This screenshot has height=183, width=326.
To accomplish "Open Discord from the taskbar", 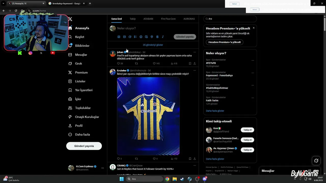I will 205,179.
